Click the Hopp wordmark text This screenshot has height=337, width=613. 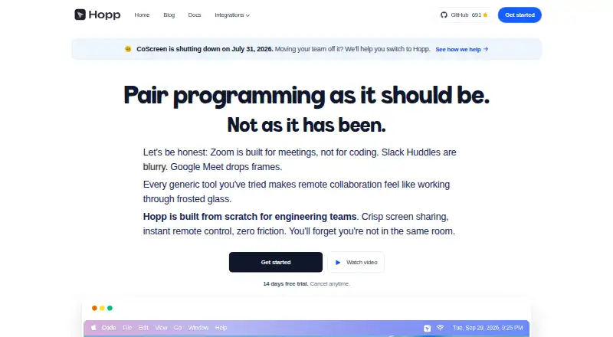pyautogui.click(x=104, y=15)
